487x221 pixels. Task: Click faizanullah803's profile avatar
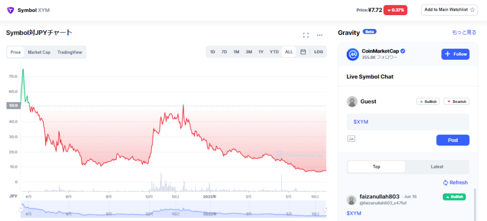pos(352,200)
